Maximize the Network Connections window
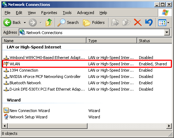The width and height of the screenshot is (174, 138). tap(163, 5)
